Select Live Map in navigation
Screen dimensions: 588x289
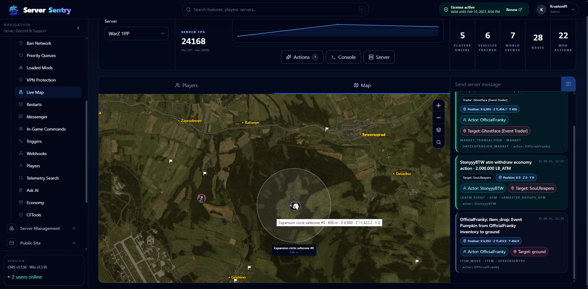click(48, 92)
